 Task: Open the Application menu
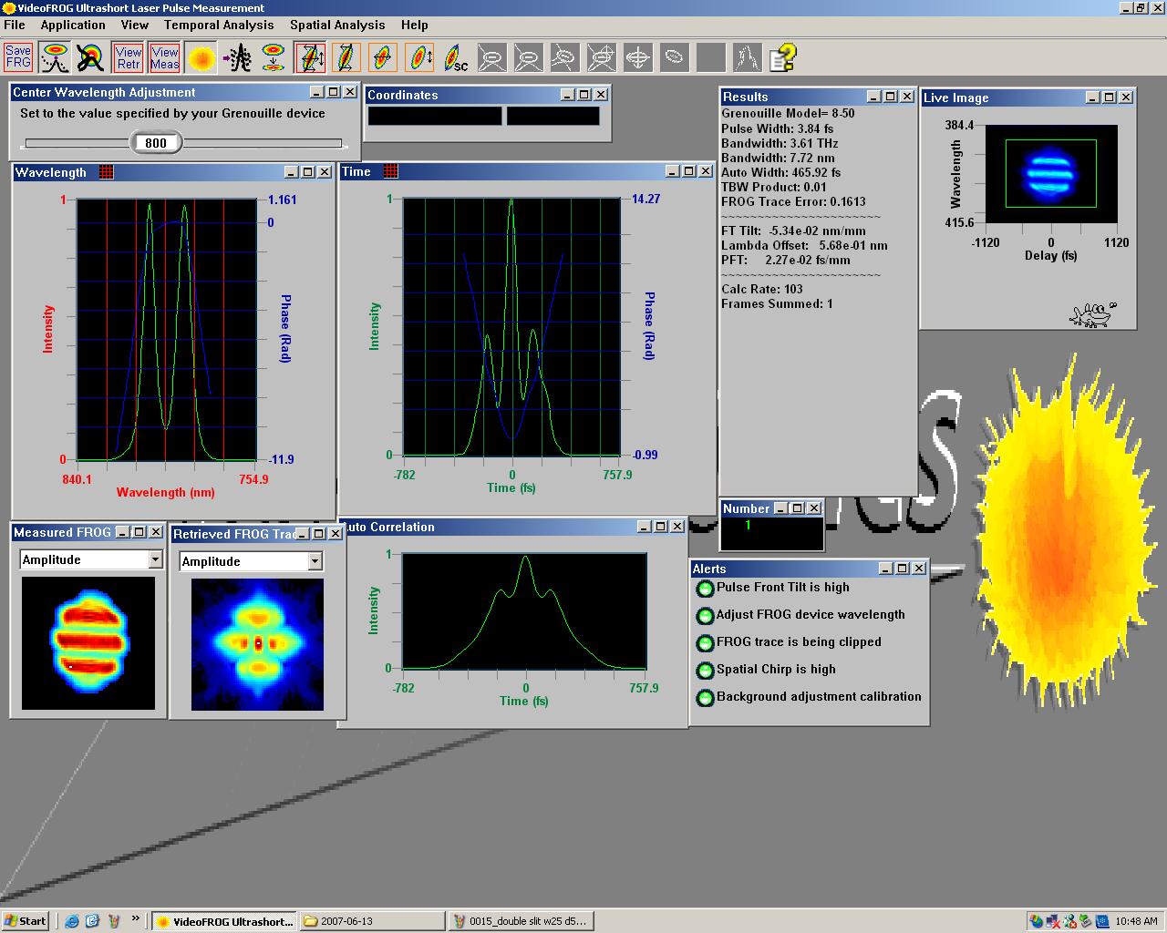pyautogui.click(x=73, y=25)
